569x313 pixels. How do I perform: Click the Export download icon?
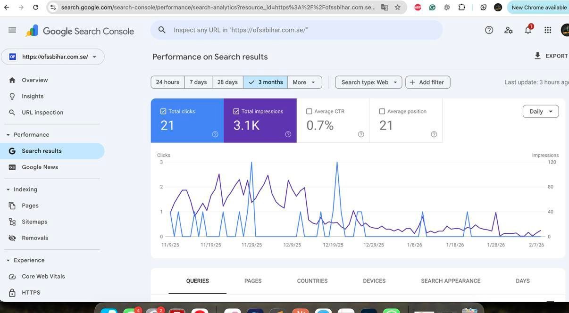tap(537, 56)
